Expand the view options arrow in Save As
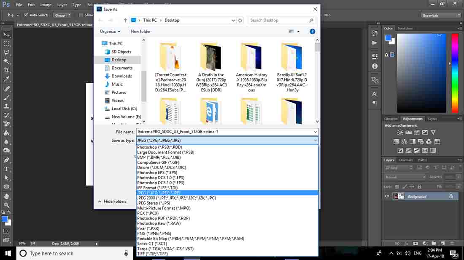The height and width of the screenshot is (260, 464). pos(298,32)
